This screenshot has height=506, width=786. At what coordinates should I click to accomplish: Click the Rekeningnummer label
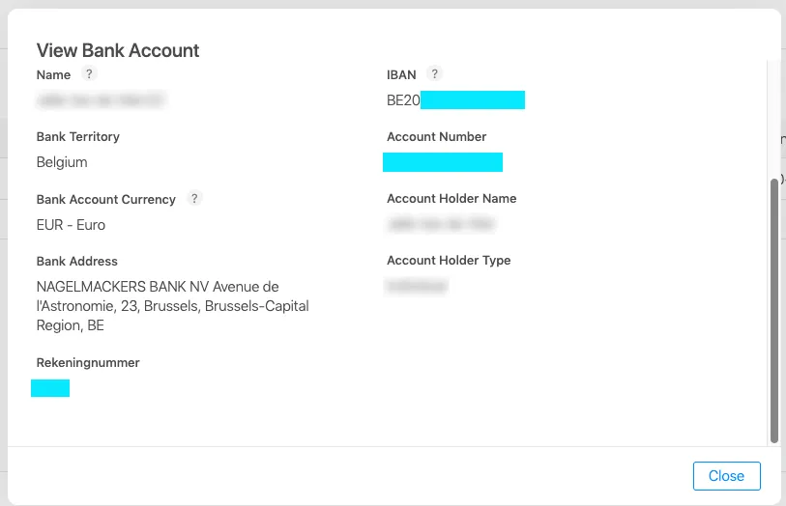click(x=88, y=363)
